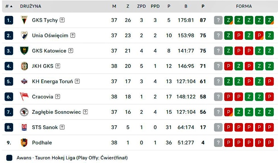The image size is (278, 163).
Task: Click the grey question mark in Podhale's form
Action: pyautogui.click(x=218, y=143)
